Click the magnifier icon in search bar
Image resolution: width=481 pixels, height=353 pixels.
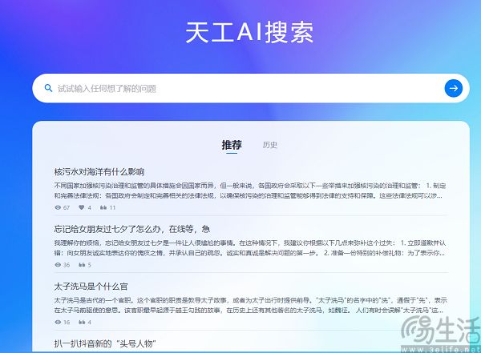(x=48, y=88)
